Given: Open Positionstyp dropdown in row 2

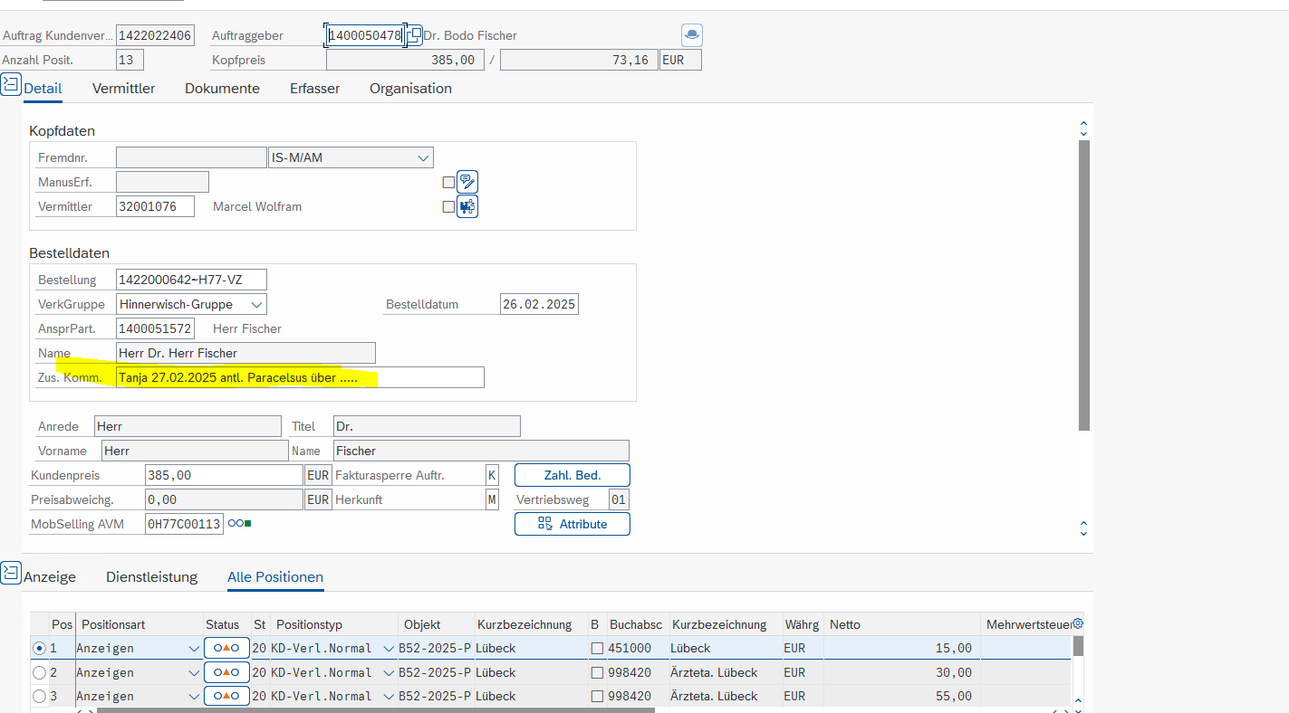Looking at the screenshot, I should pos(389,672).
